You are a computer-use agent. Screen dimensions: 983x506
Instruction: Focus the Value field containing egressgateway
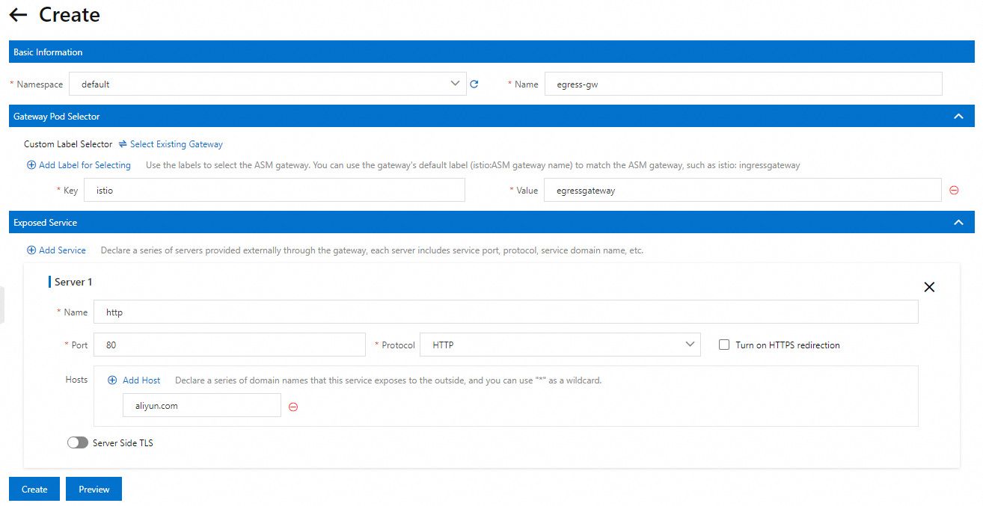coord(742,190)
